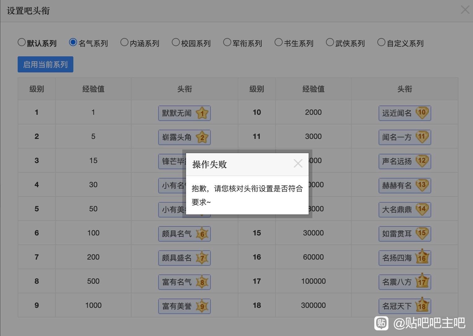Close the 设置吧头衔 dialog window

(x=465, y=10)
